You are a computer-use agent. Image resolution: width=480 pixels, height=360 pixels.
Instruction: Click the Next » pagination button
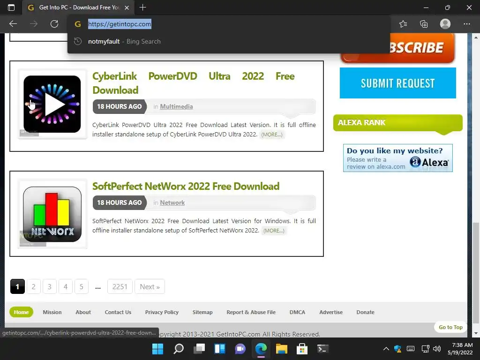tap(150, 286)
